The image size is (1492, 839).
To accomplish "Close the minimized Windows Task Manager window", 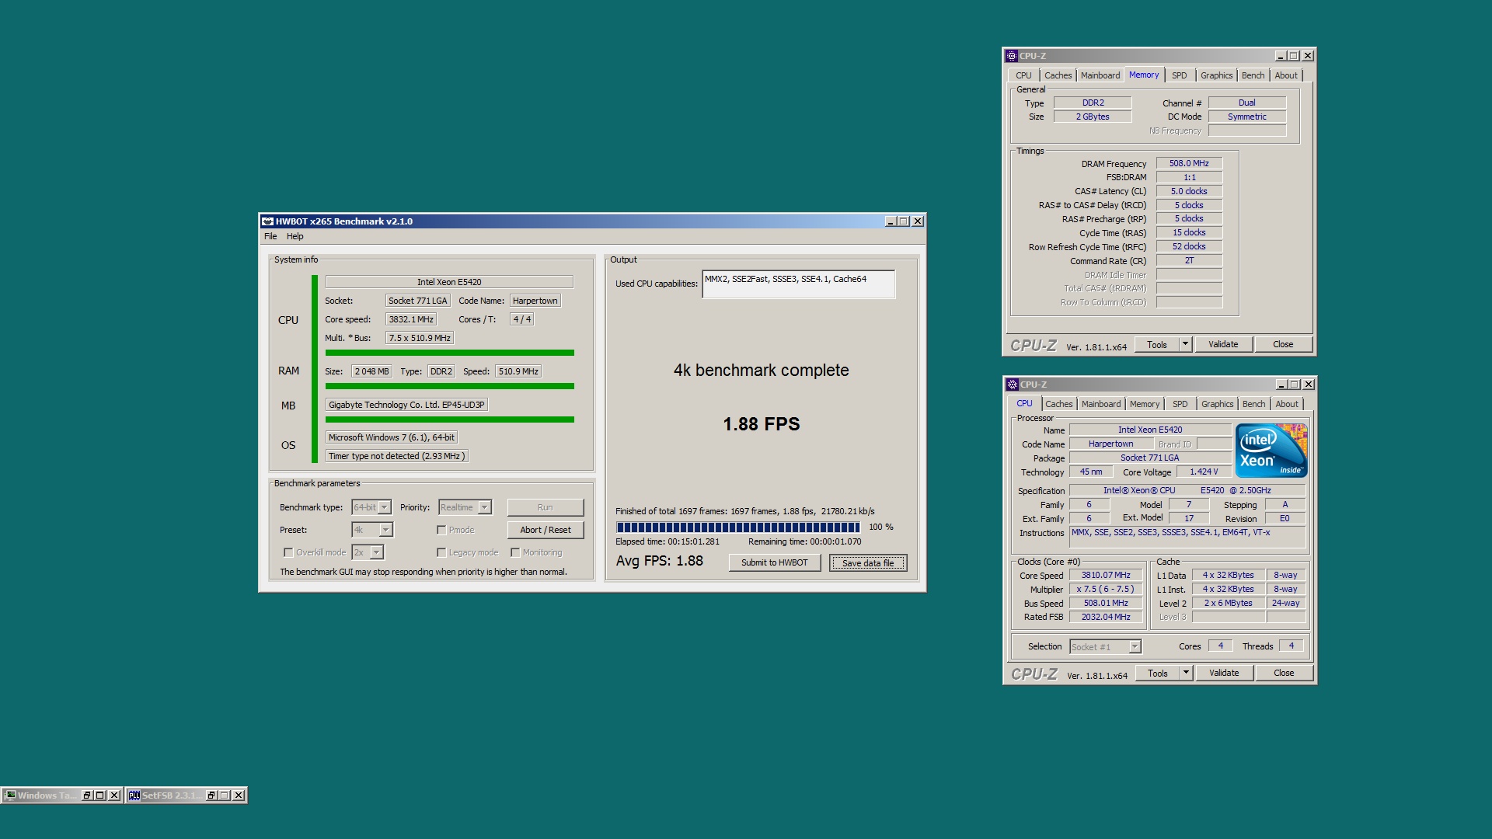I will click(114, 795).
